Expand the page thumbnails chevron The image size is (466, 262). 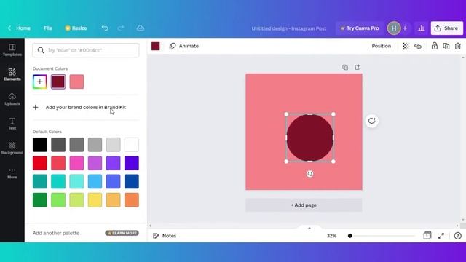pyautogui.click(x=309, y=228)
